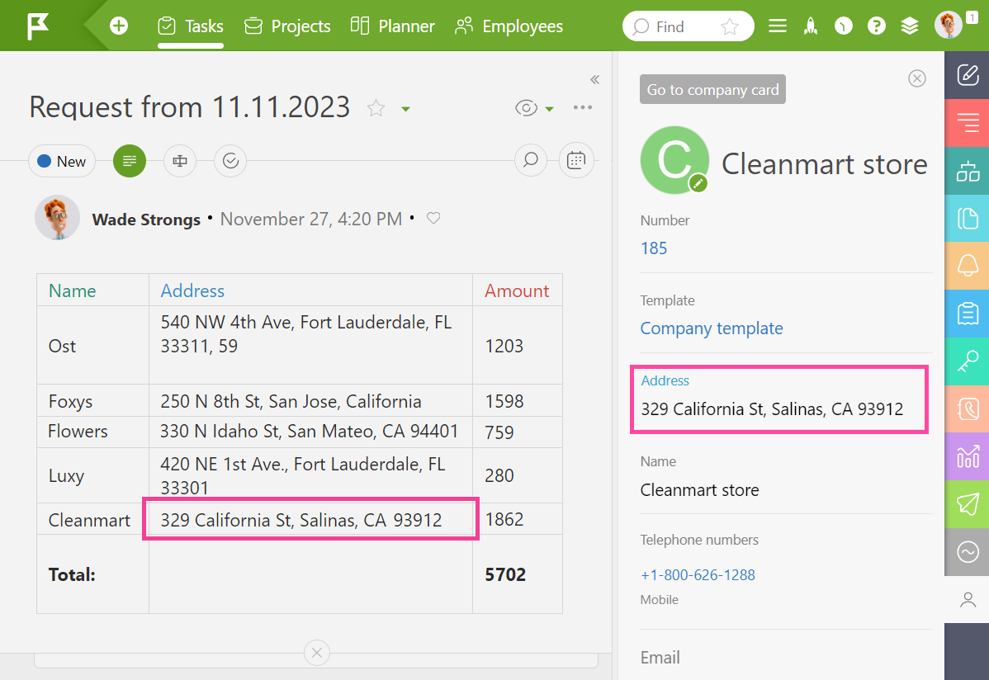The image size is (989, 680).
Task: Open the Employees tab
Action: [x=509, y=26]
